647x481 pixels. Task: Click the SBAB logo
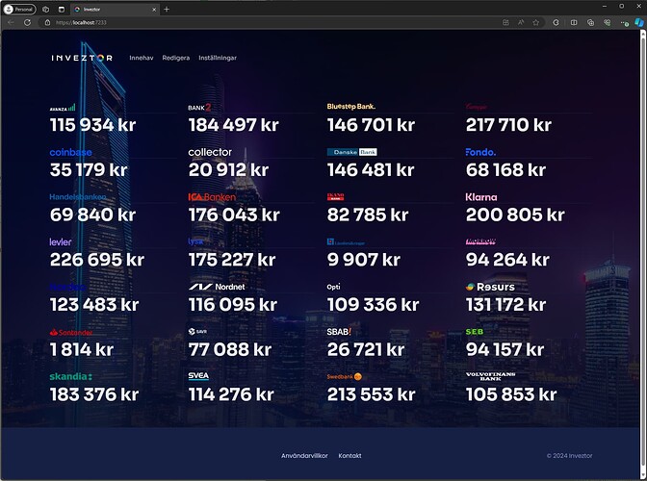(x=339, y=332)
